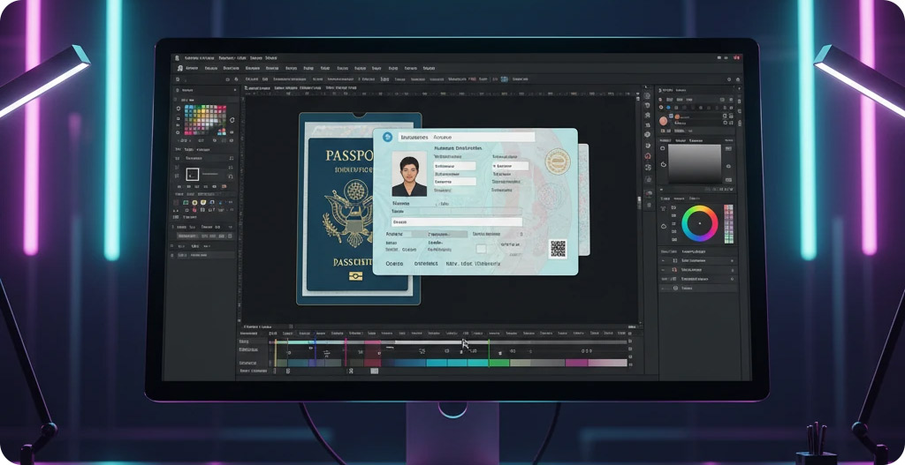
Task: Click the headphone-shaped icon beside the white-outlined thumbnail
Action: point(231,176)
